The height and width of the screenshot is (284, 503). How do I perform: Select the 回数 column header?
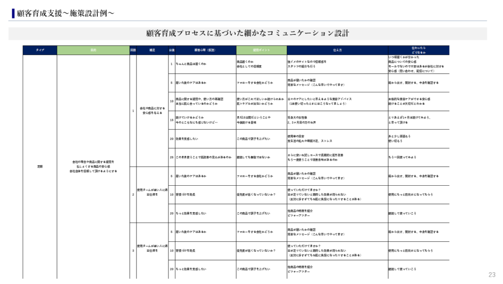(133, 50)
